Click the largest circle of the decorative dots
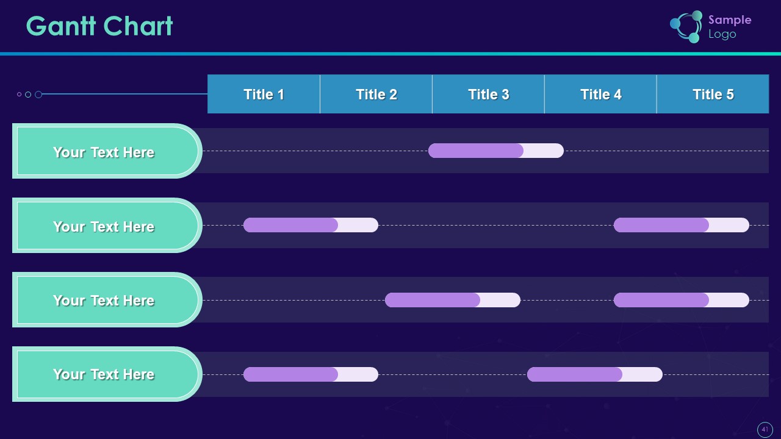The width and height of the screenshot is (781, 439). 38,95
